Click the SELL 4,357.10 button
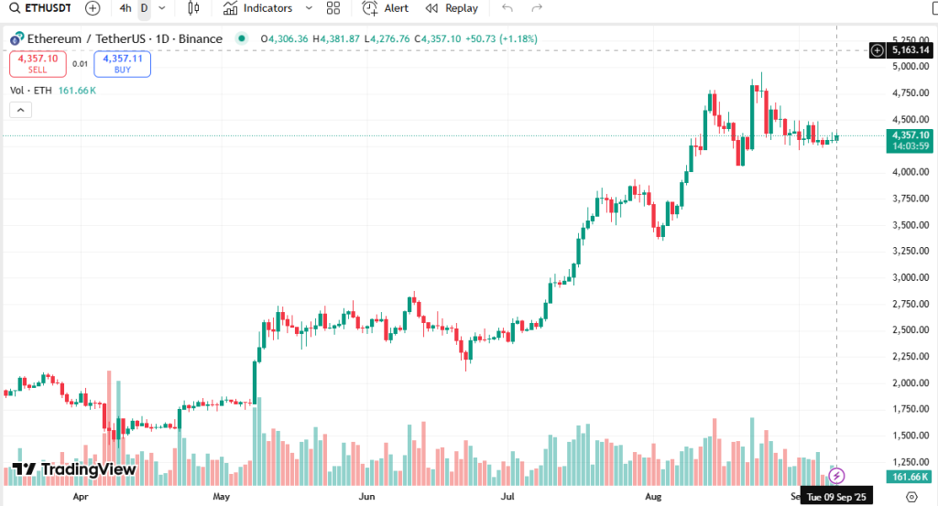 (x=38, y=63)
